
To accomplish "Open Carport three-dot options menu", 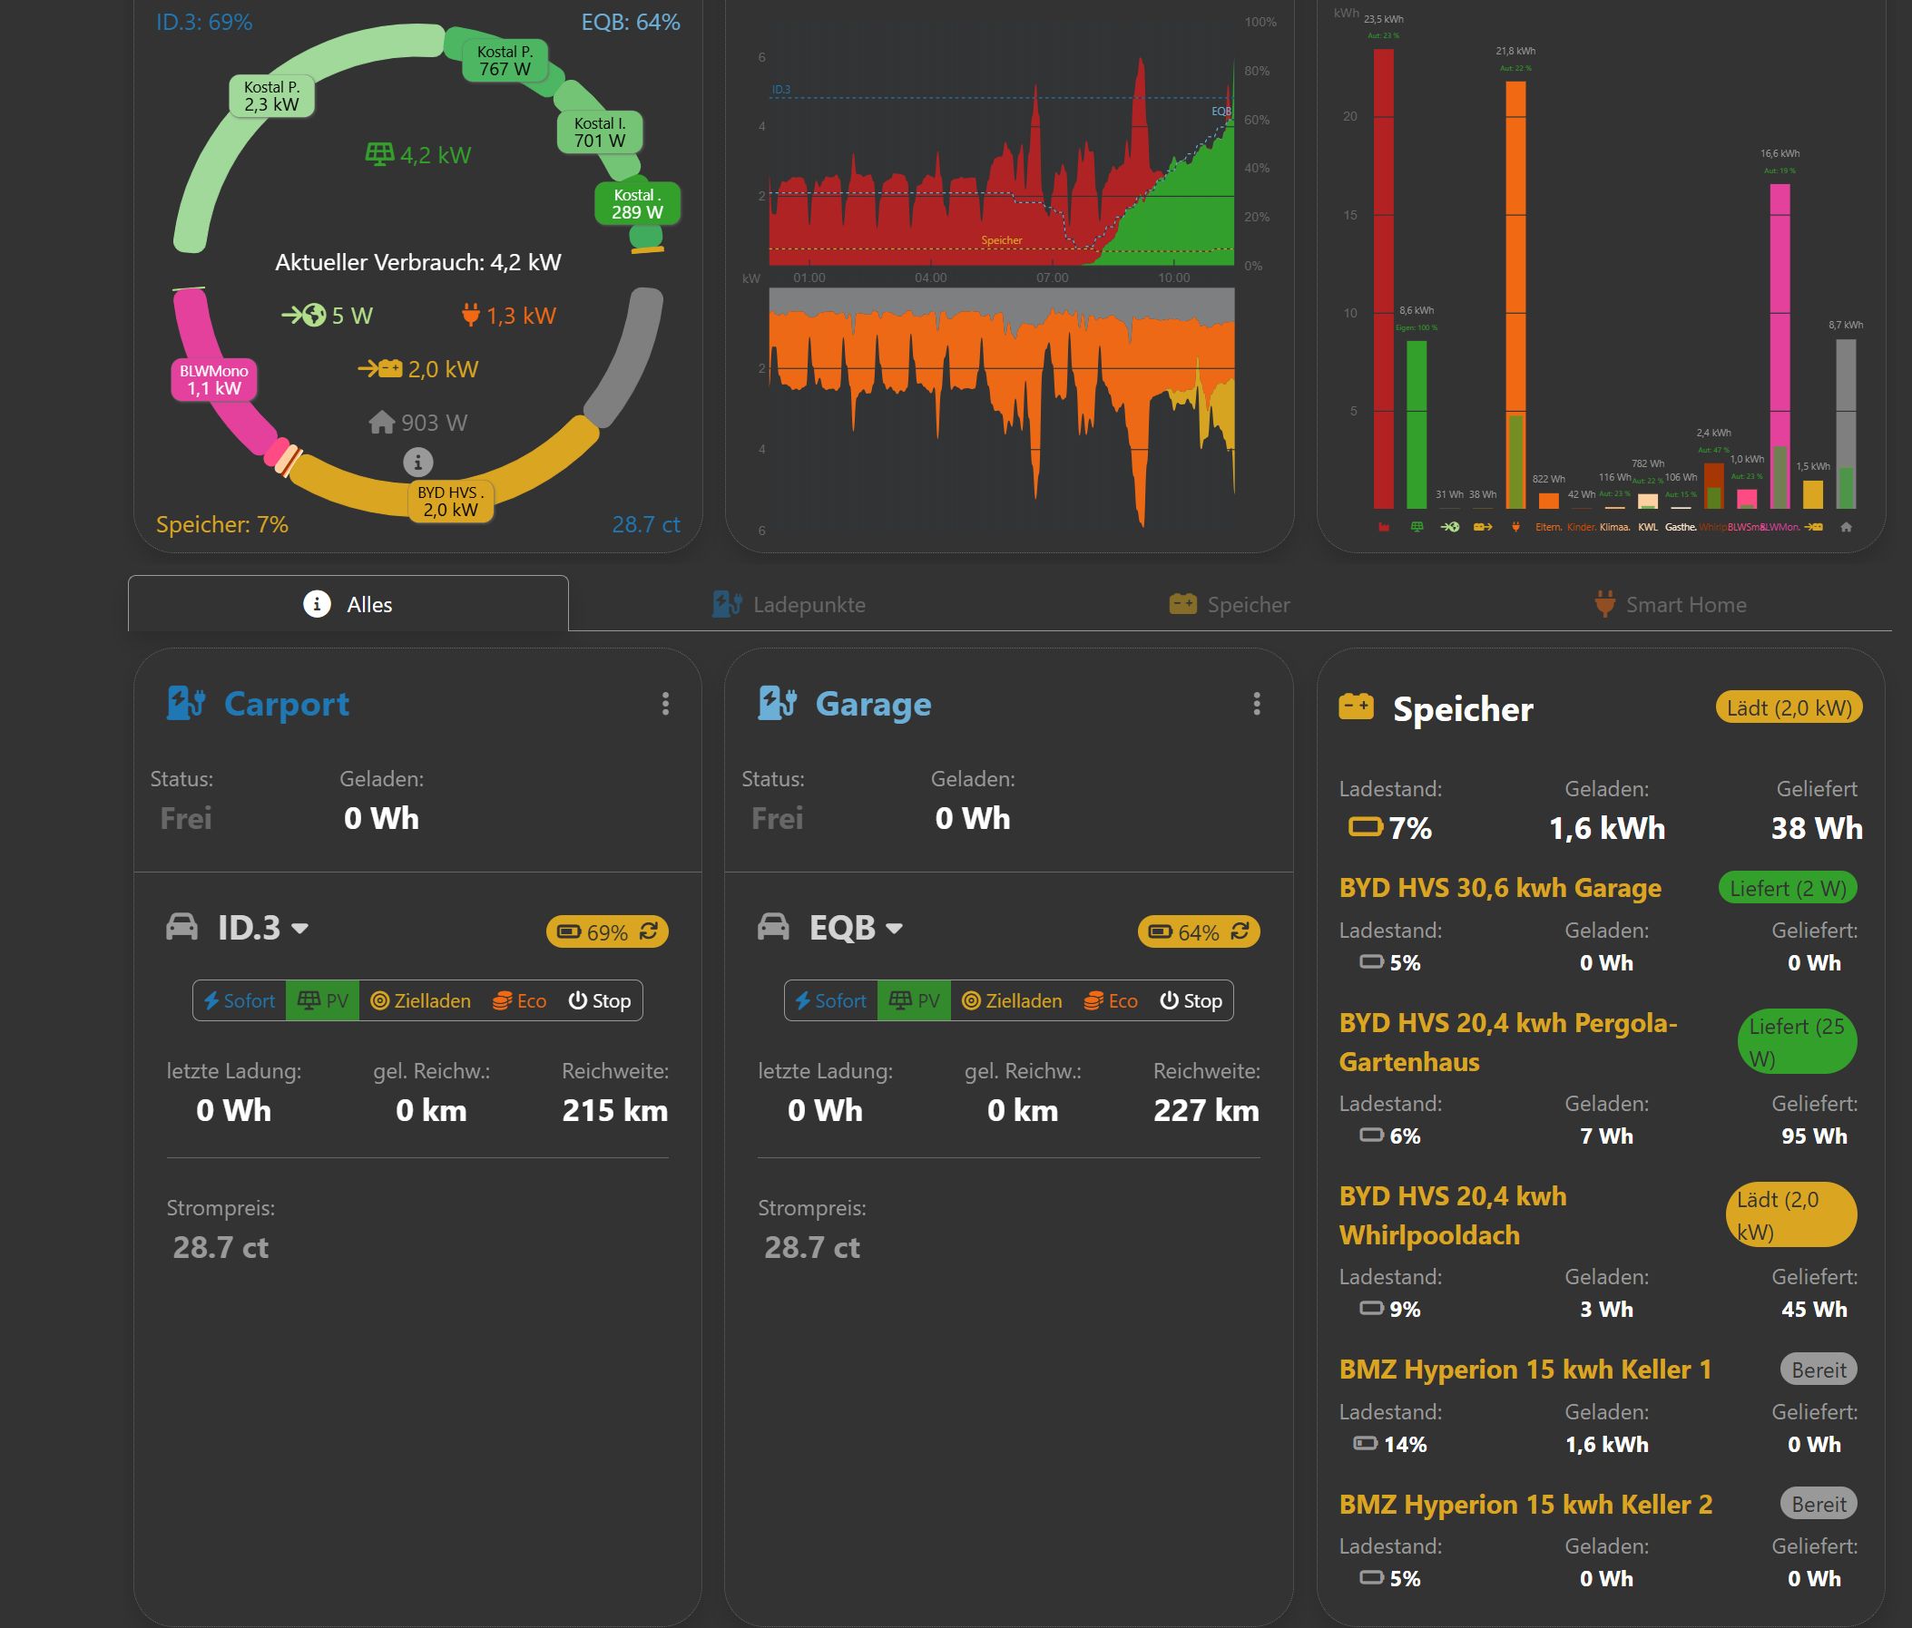I will [x=665, y=704].
